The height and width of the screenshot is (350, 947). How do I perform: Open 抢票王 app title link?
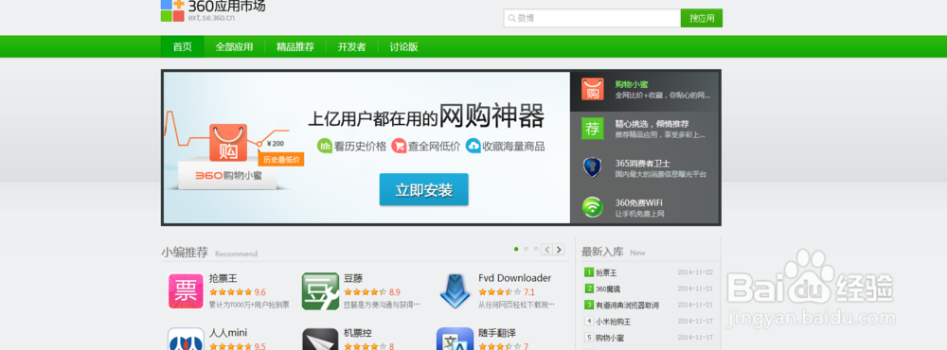pos(223,278)
